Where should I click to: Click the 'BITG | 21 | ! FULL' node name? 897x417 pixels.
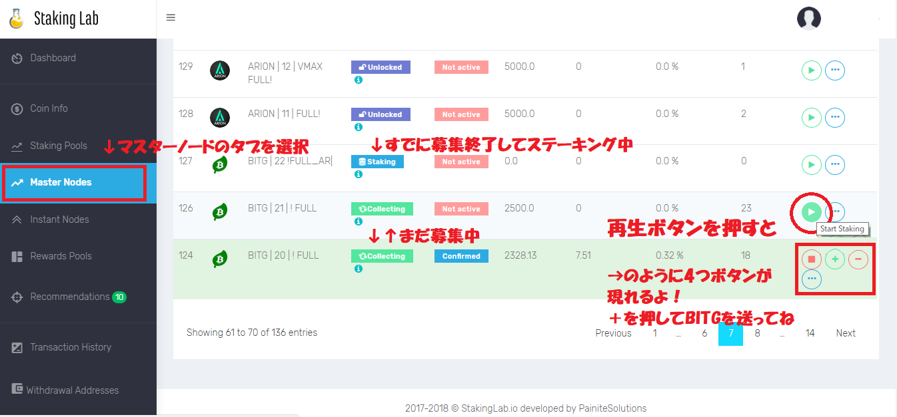[x=282, y=208]
